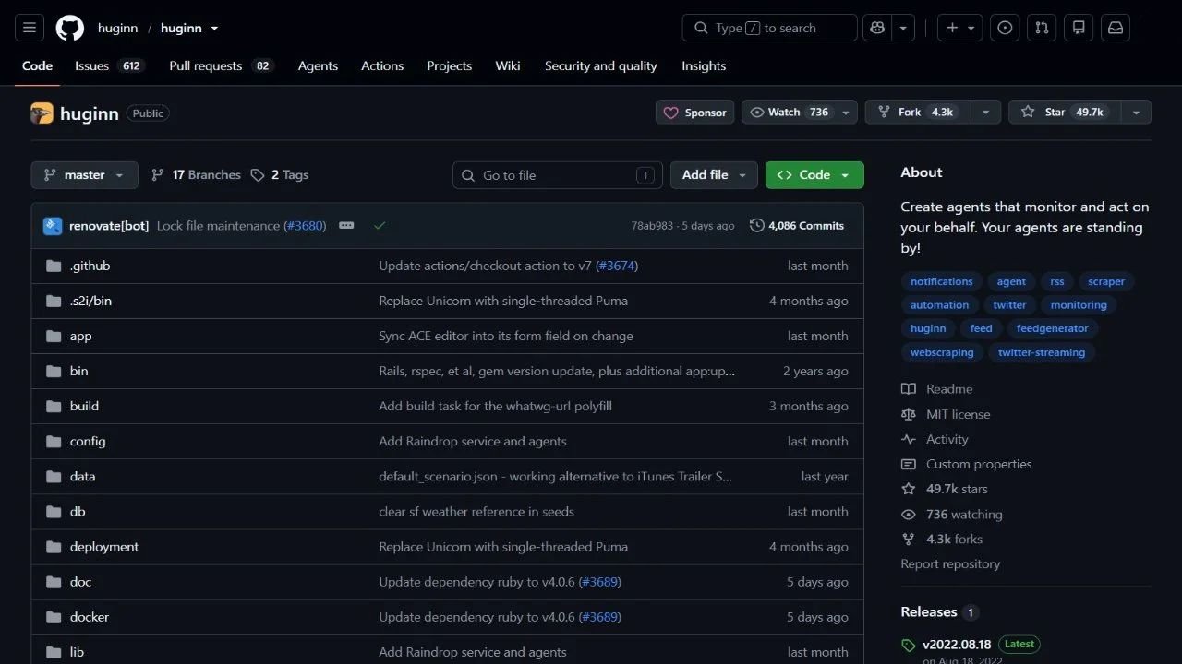Screen dimensions: 1182x664
Task: Click the huginn repository avatar image
Action: [42, 113]
